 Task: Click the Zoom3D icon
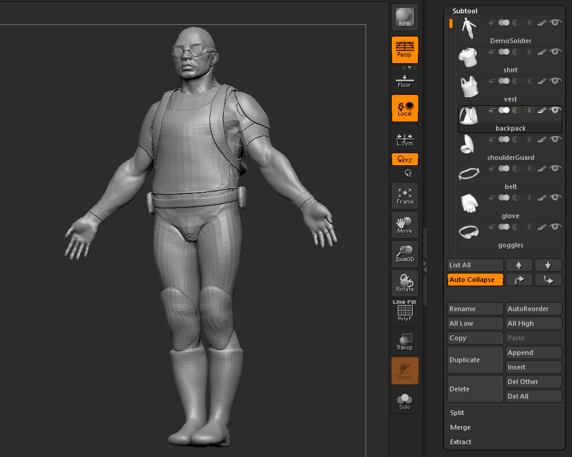[404, 255]
